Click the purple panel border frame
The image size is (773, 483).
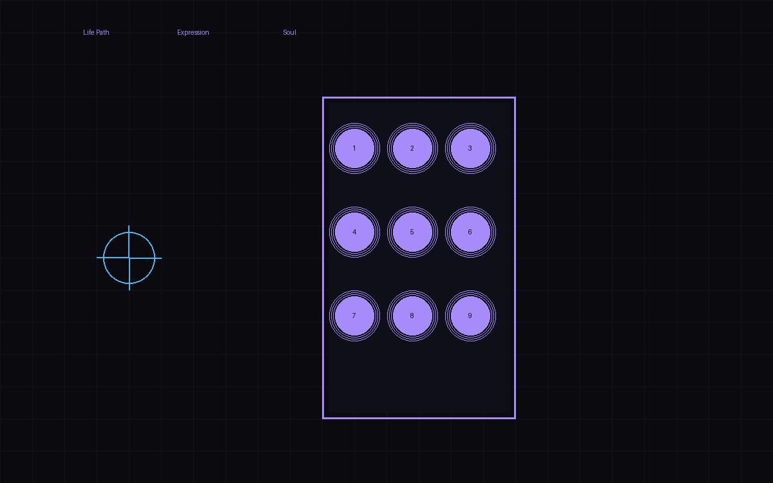coord(419,97)
